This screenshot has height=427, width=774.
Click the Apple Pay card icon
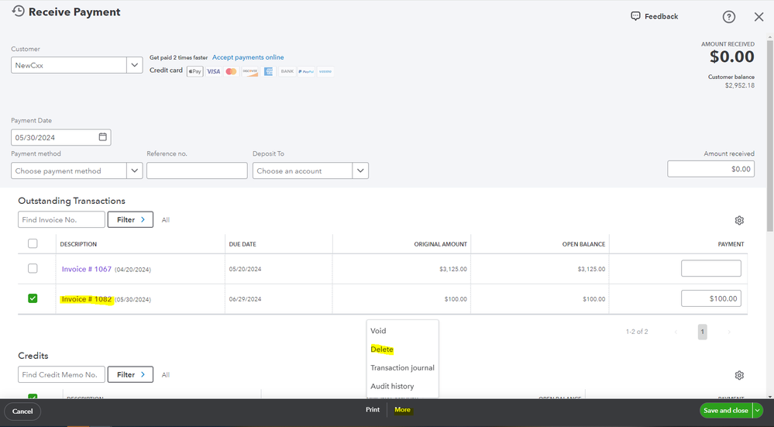[195, 71]
